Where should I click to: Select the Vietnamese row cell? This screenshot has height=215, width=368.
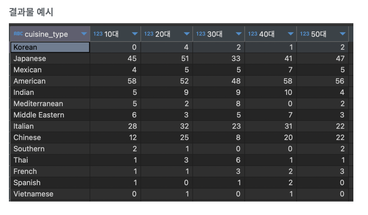click(50, 194)
